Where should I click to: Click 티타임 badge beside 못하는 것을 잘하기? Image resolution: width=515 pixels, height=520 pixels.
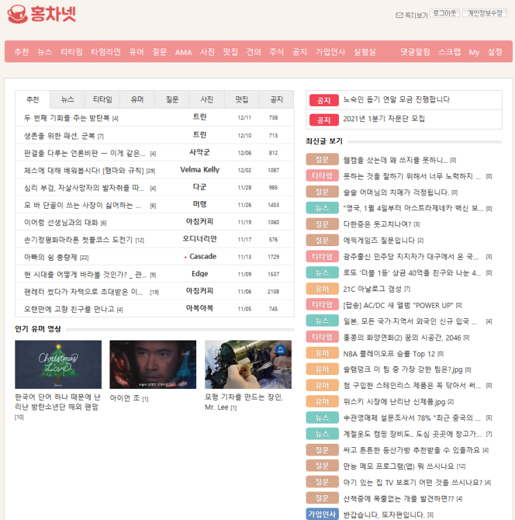[322, 175]
